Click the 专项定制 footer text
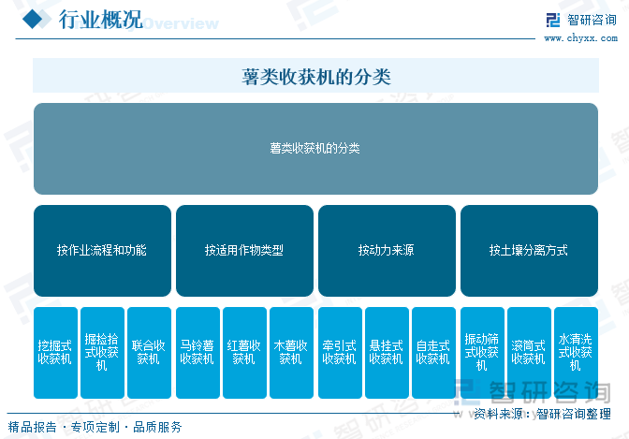The height and width of the screenshot is (439, 629). pyautogui.click(x=95, y=427)
